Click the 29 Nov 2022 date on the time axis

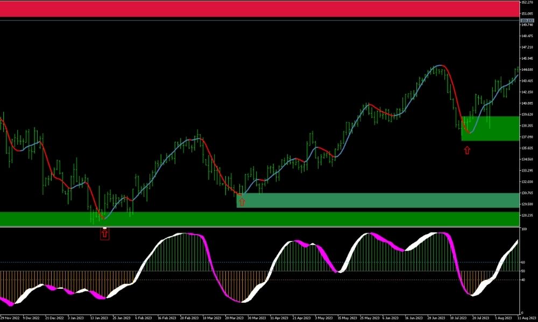click(x=10, y=318)
